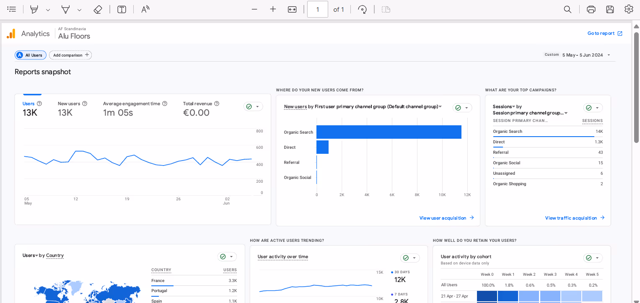The height and width of the screenshot is (303, 640).
Task: Show help for the Users metric
Action: [x=39, y=104]
